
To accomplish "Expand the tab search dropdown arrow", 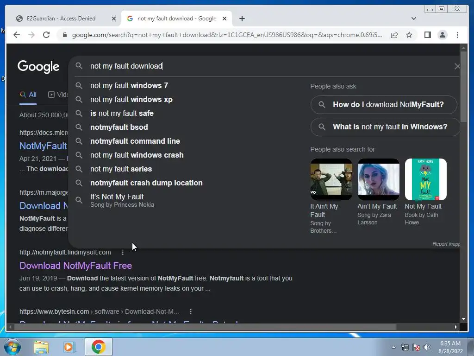I will (x=413, y=19).
